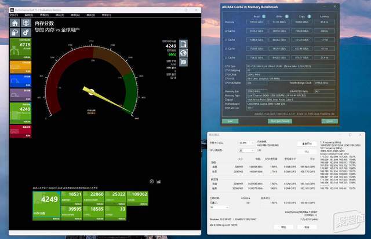Screen dimensions: 371x239
Task: Open the sixth menu (B) in PerformanceTest
Action: pyautogui.click(x=90, y=15)
